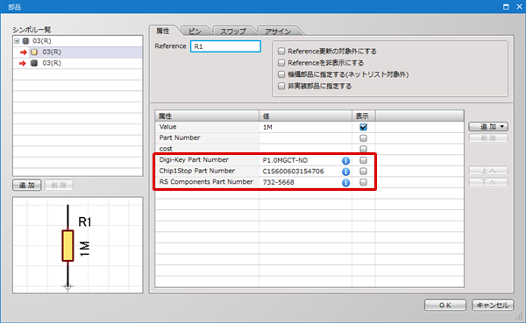
Task: Check '非実装部品に指定する' option
Action: pos(281,86)
